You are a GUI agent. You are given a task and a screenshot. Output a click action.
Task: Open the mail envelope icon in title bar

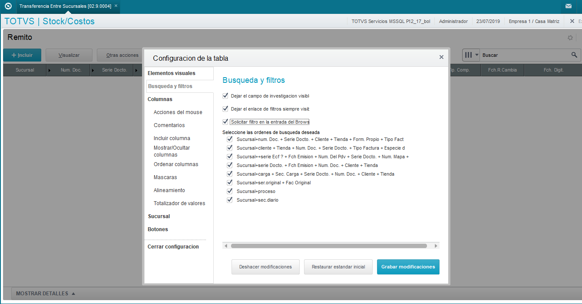click(x=569, y=6)
